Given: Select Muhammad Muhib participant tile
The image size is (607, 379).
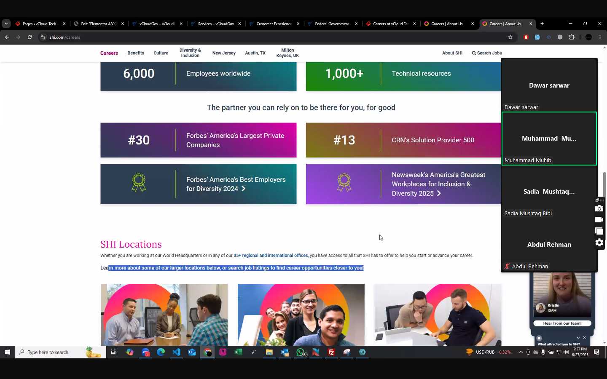Looking at the screenshot, I should (x=549, y=139).
